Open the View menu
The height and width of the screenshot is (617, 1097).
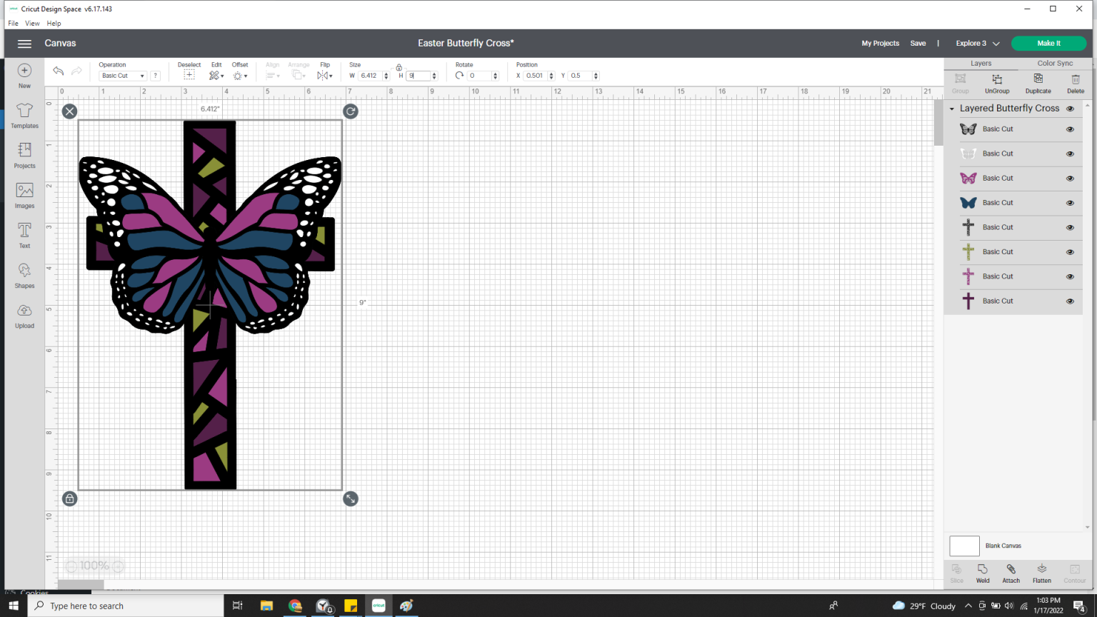click(32, 24)
